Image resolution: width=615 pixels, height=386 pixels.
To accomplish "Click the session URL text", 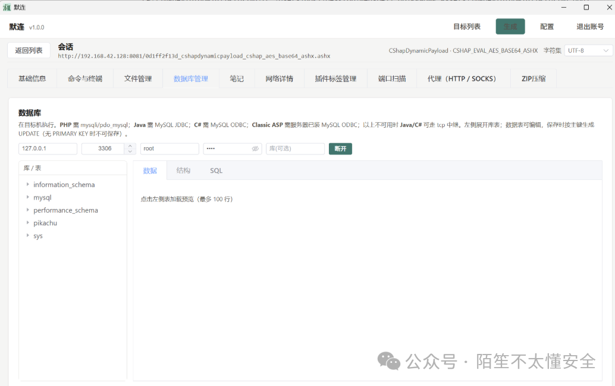I will point(194,56).
